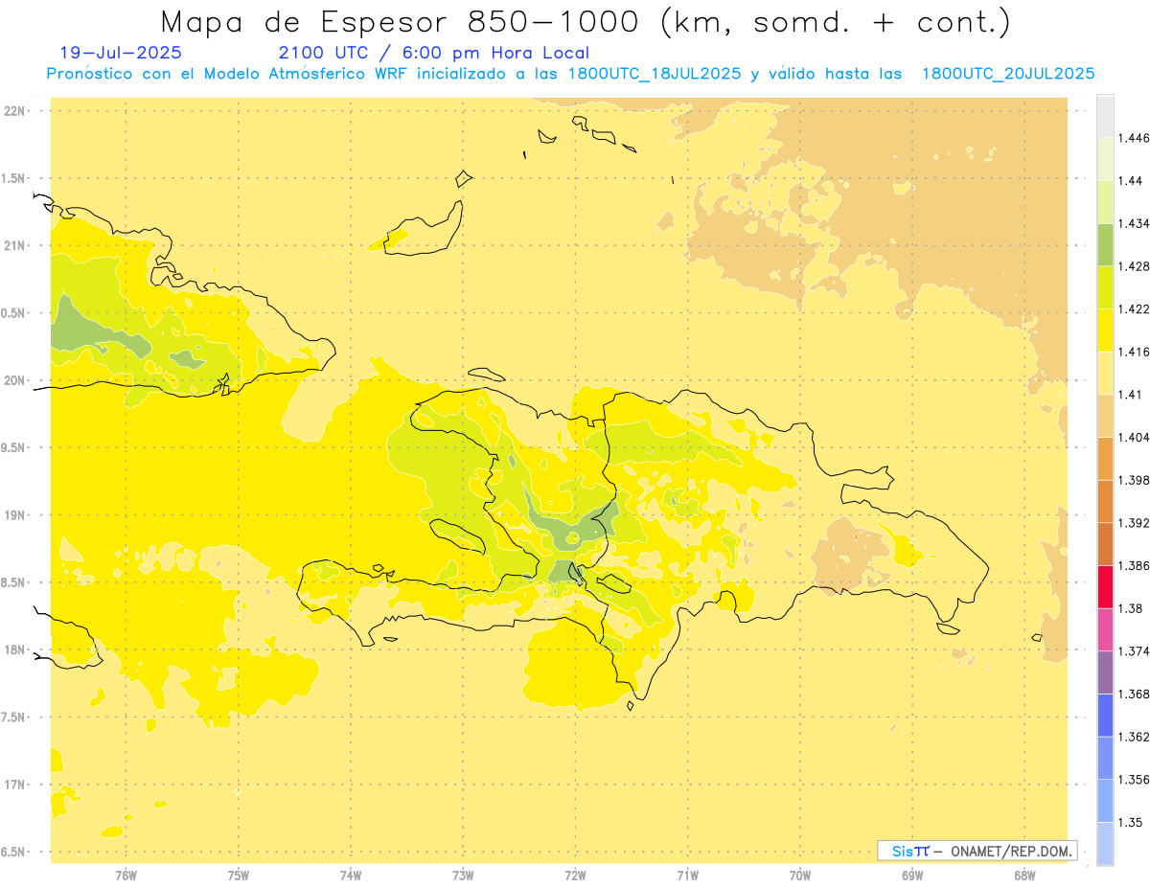Click the '1.368' colorbar value

tap(1134, 694)
